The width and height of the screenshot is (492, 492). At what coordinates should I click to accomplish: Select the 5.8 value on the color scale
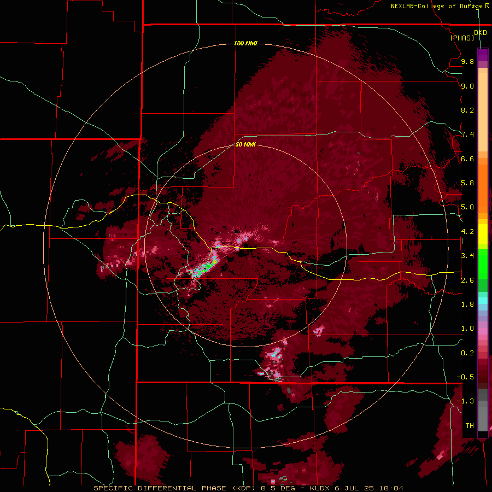coord(467,183)
